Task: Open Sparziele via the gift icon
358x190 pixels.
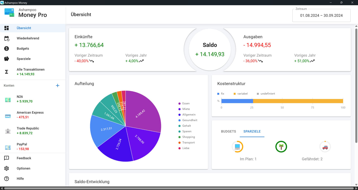Action: coord(6,59)
